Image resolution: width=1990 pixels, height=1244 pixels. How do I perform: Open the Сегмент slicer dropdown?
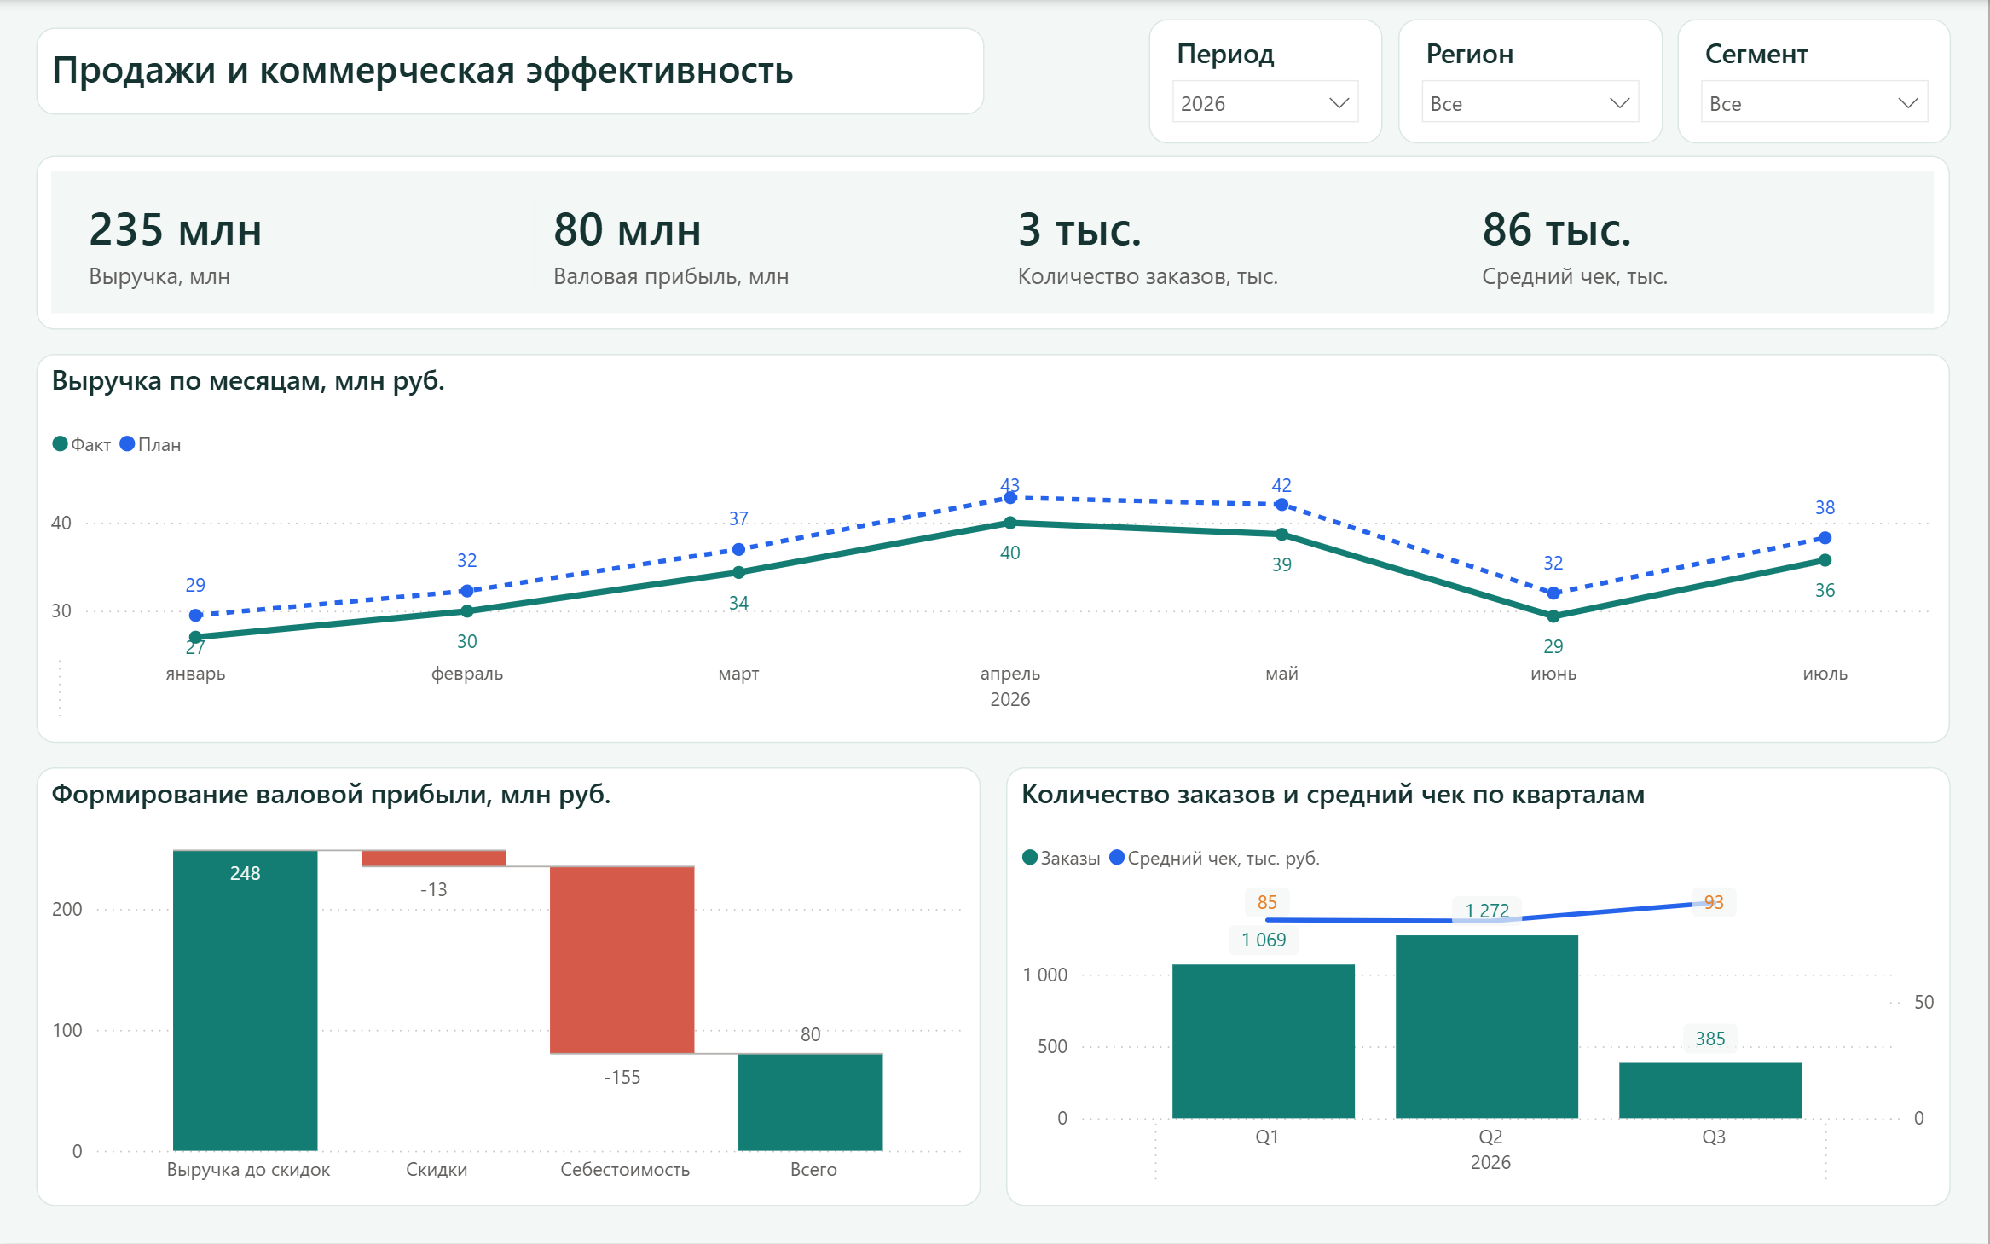1814,103
